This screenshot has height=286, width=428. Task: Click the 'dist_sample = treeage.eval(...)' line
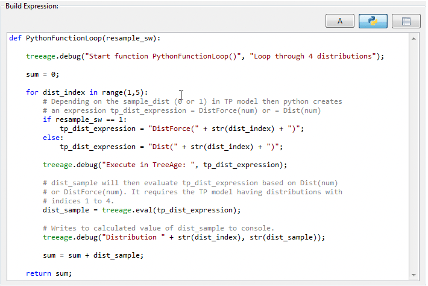point(142,210)
